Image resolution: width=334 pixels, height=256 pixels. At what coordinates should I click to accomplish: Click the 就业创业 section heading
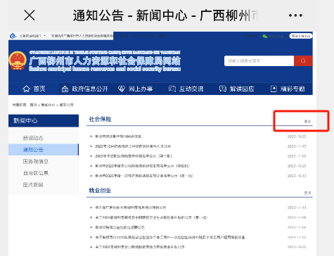(x=100, y=191)
